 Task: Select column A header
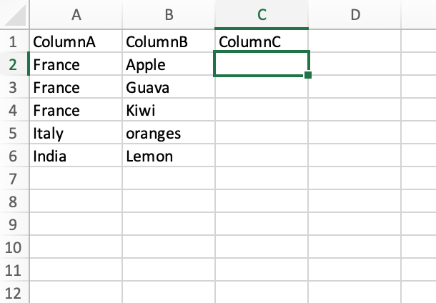point(76,14)
